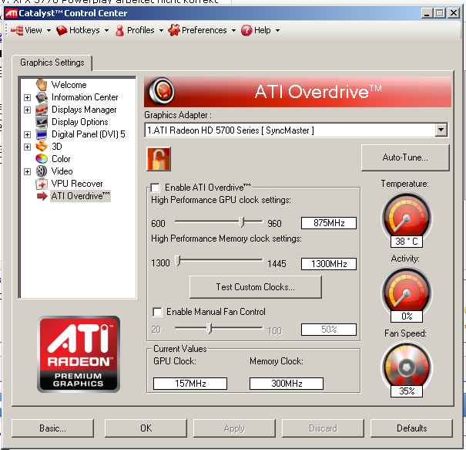Expand the Information Center tree node
This screenshot has height=450, width=466.
click(x=27, y=97)
